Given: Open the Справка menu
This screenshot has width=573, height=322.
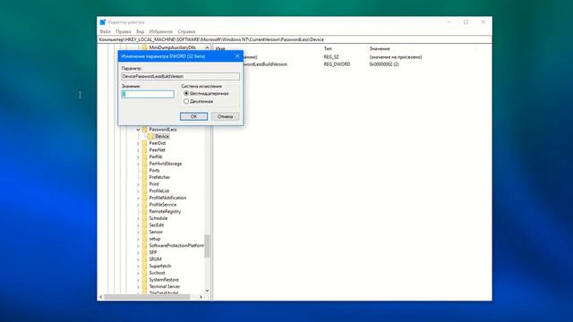Looking at the screenshot, I should point(186,32).
